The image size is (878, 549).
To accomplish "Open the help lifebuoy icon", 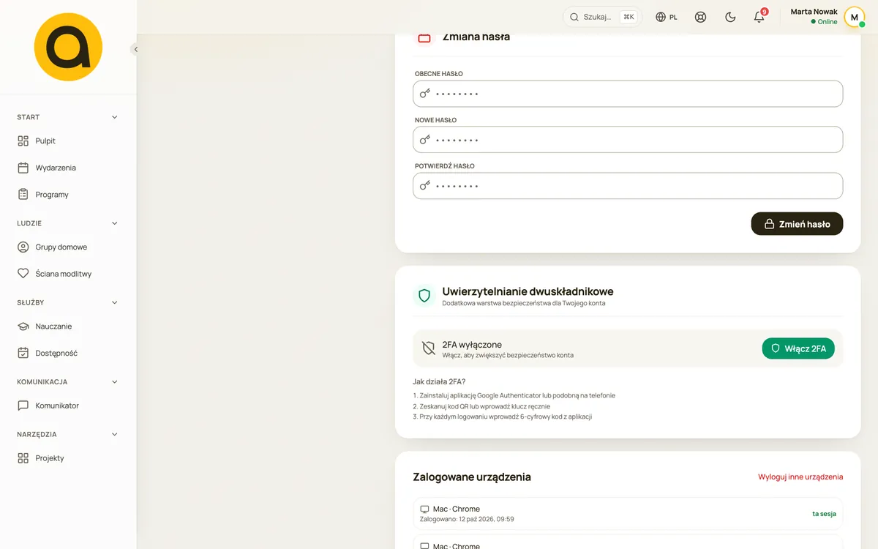I will [x=700, y=17].
